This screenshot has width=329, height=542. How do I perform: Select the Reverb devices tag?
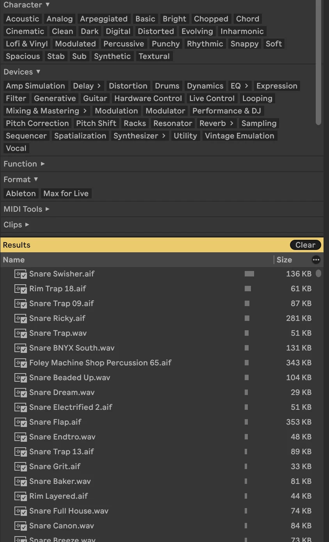point(216,123)
